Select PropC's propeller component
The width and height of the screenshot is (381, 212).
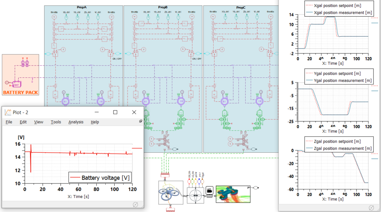[244, 141]
